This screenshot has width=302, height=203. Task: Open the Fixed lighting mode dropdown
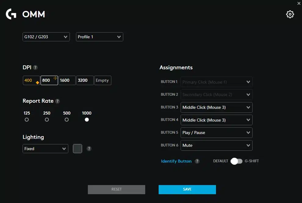[45, 149]
